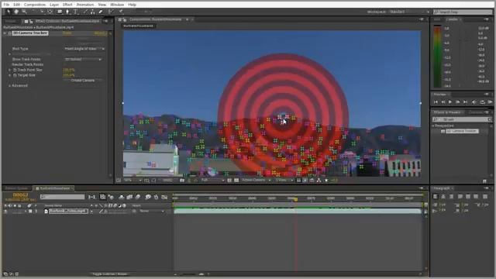The image size is (496, 279).
Task: Expand the Track Point Size property
Action: (10, 70)
